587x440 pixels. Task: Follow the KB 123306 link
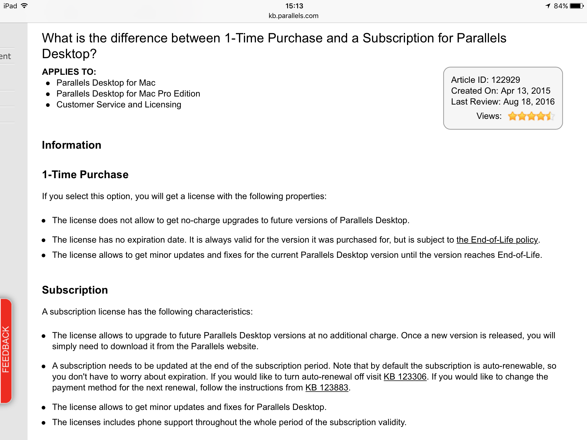point(405,377)
